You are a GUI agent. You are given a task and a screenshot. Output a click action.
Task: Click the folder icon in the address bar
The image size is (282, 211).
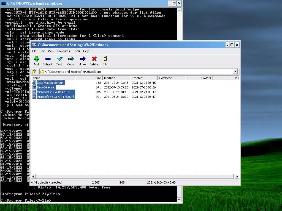click(x=42, y=72)
